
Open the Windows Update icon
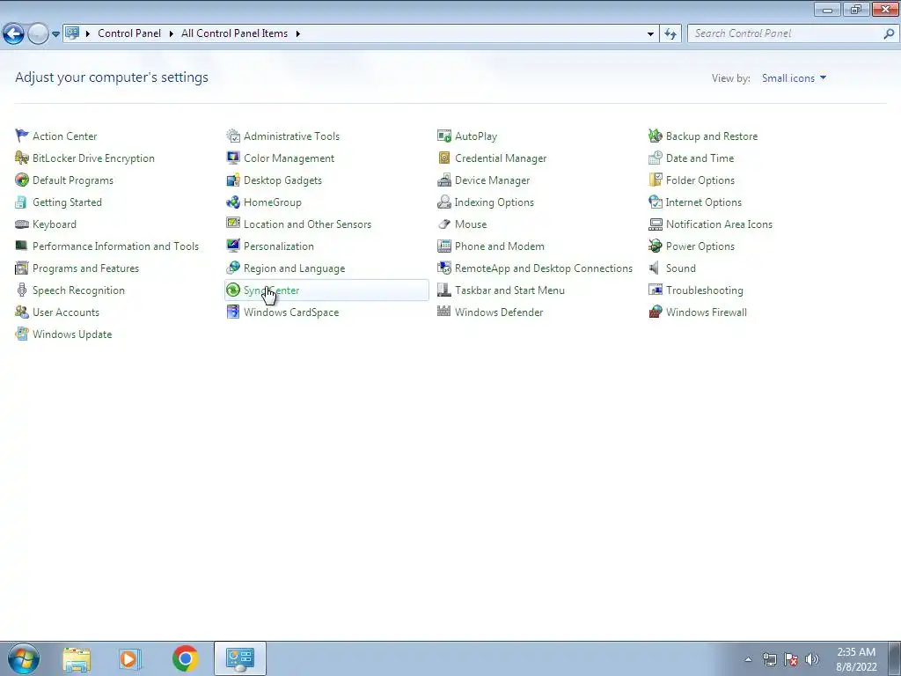[22, 334]
